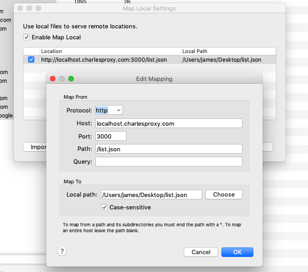Viewport: 308px width, 272px height.
Task: Click the selected http protocol text
Action: tap(102, 110)
